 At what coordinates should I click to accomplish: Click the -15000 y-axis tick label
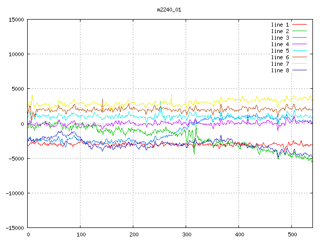coord(15,228)
